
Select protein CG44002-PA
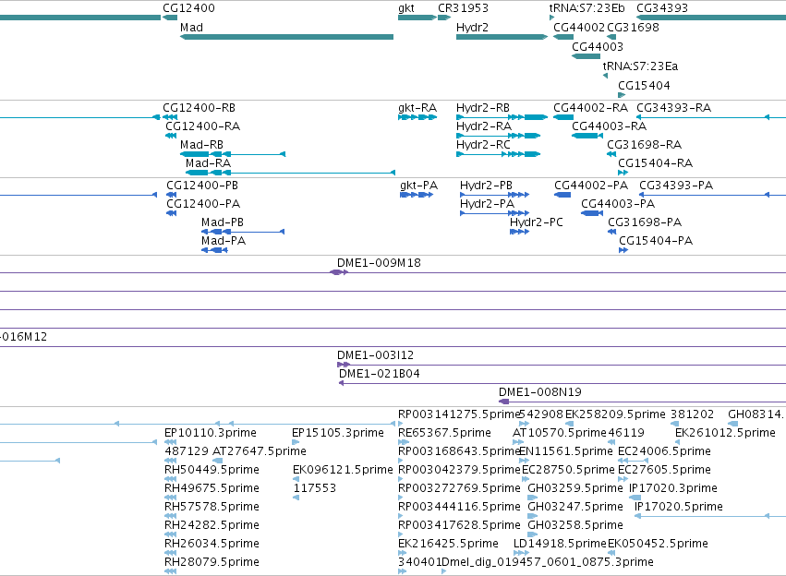(562, 195)
